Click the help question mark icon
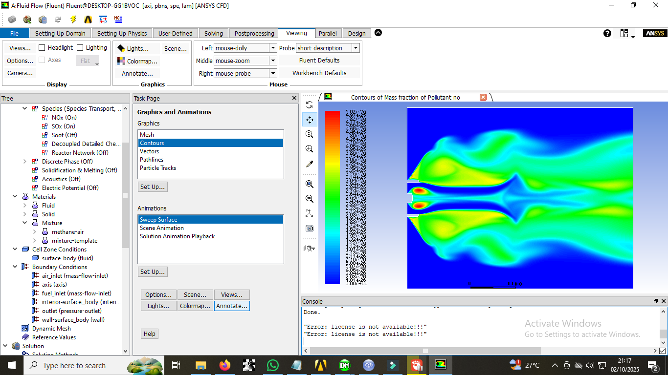The height and width of the screenshot is (375, 668). pos(607,33)
